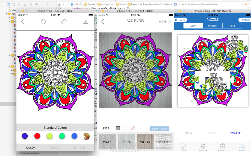The width and height of the screenshot is (251, 156).
Task: Open My Work via the palette icon
Action: (203, 147)
